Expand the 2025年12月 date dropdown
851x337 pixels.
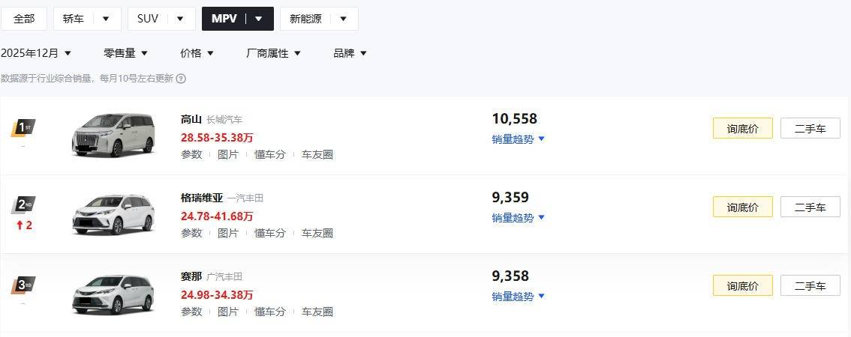(36, 53)
